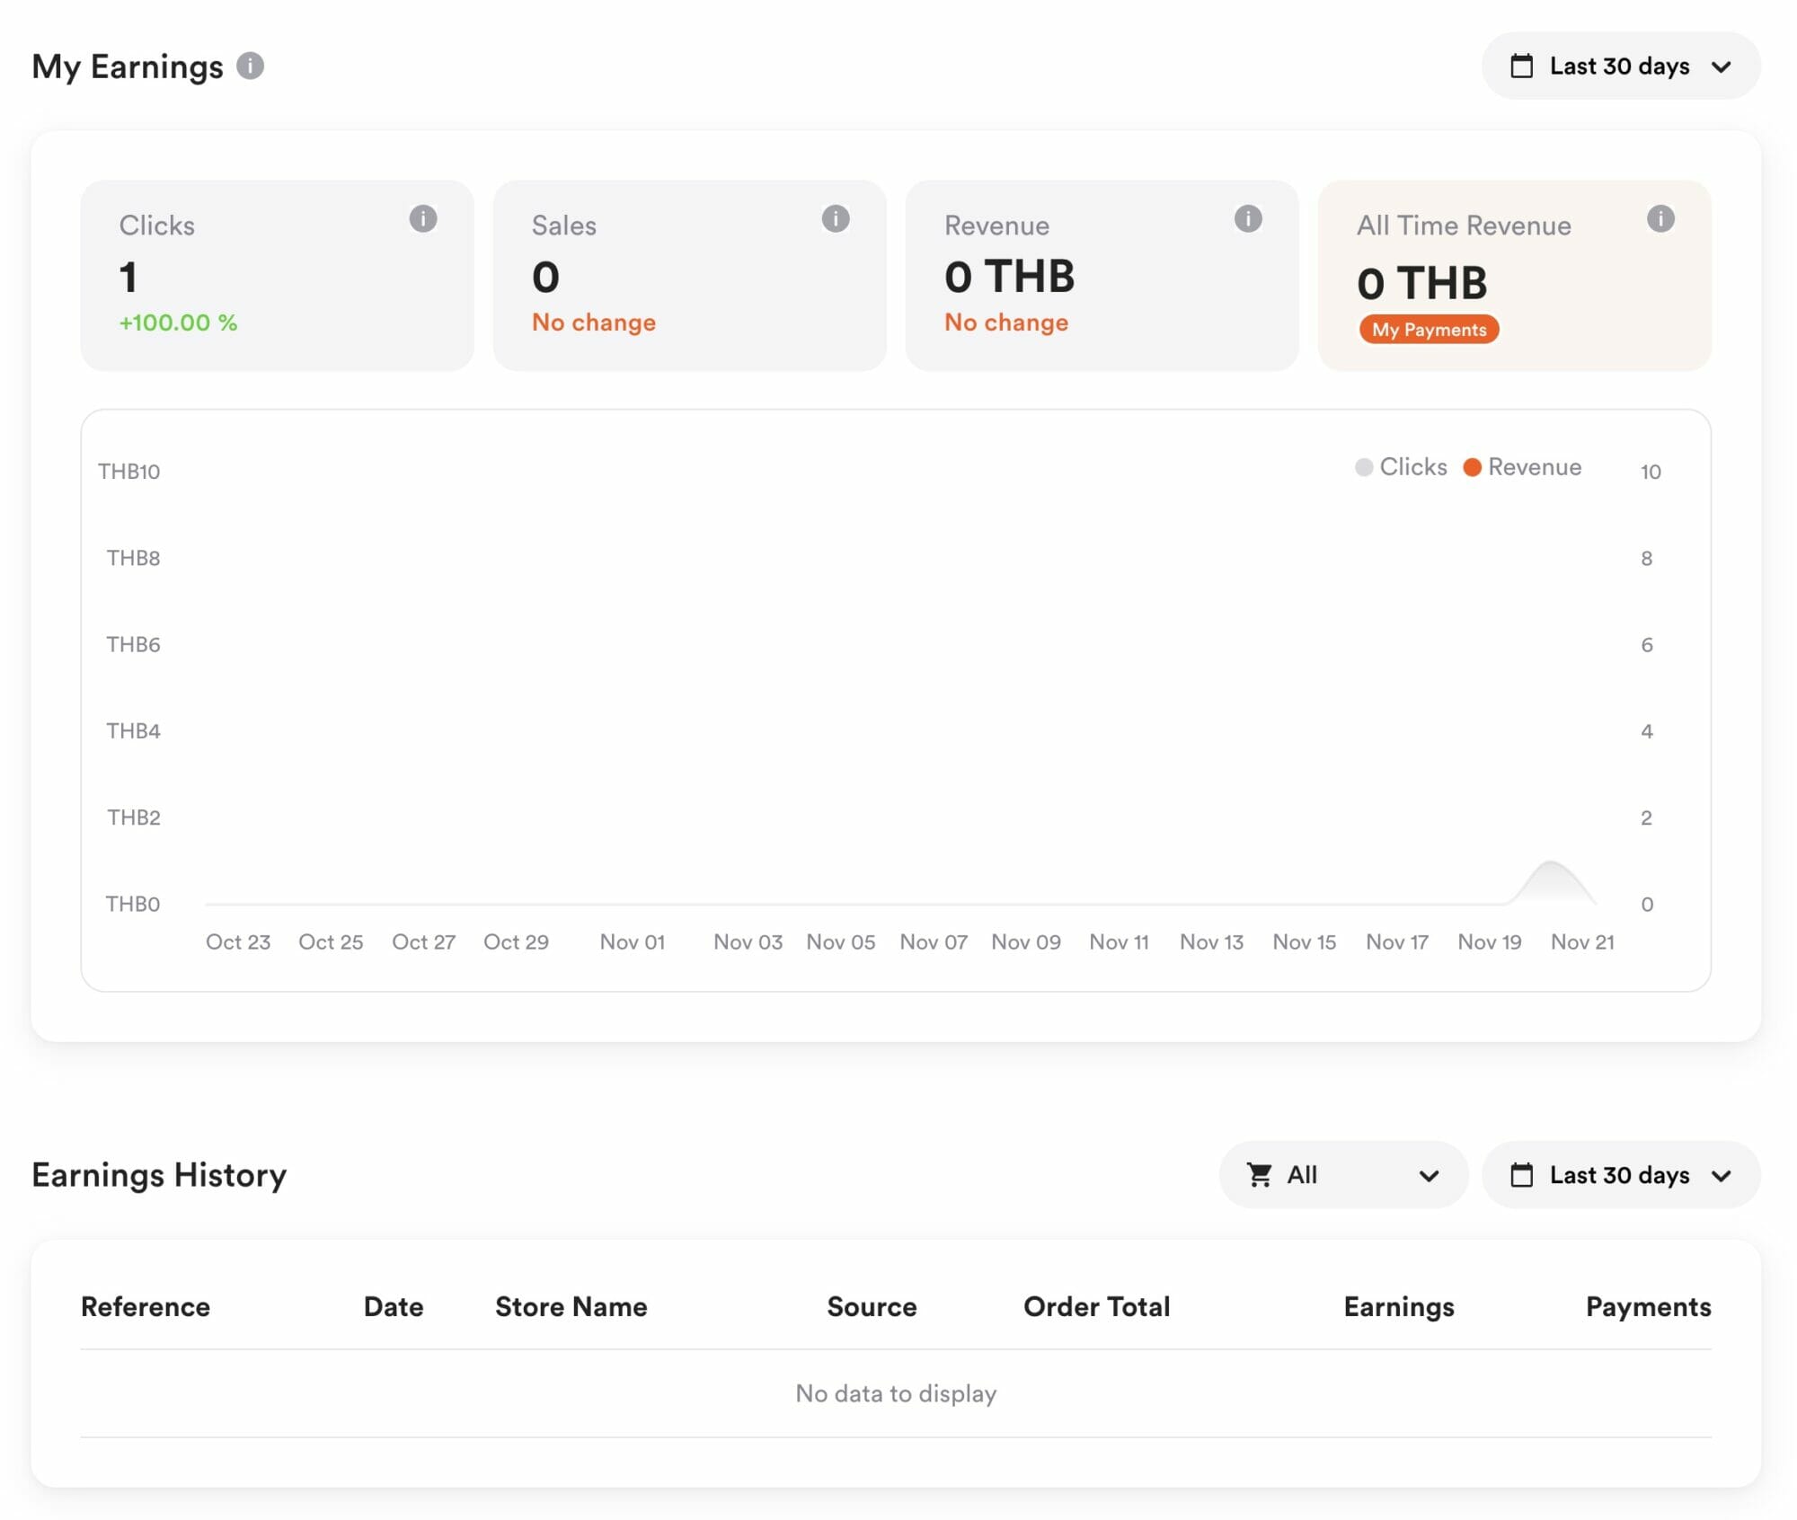Screen dimensions: 1797x1520
Task: Click the No data to display message
Action: 896,1393
